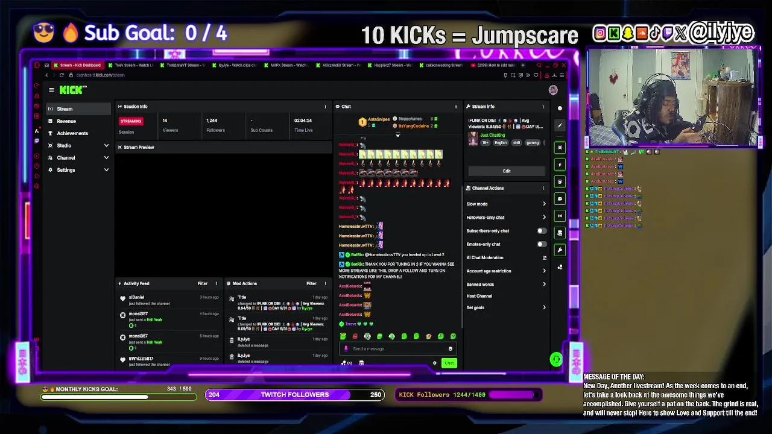Click the red STREAMING status badge
Viewport: 772px width, 434px height.
130,121
